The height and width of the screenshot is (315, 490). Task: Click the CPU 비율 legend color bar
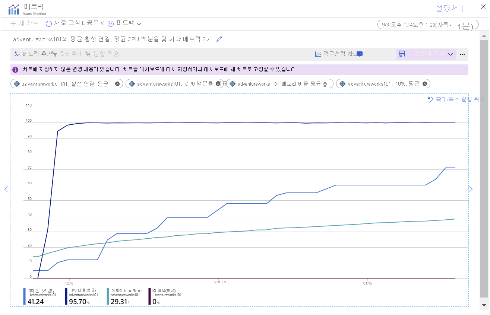66,296
